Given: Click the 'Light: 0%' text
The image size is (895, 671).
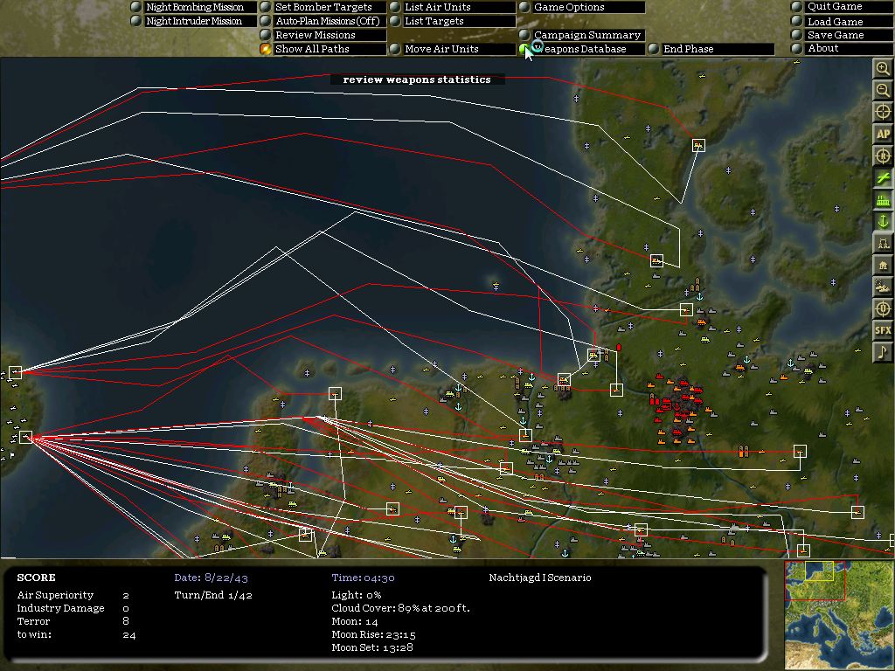Looking at the screenshot, I should [357, 595].
